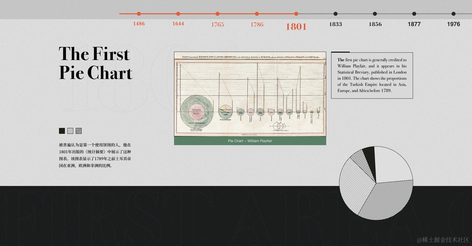The image size is (472, 246).
Task: Jump to the 1976 timeline dot
Action: (x=454, y=14)
